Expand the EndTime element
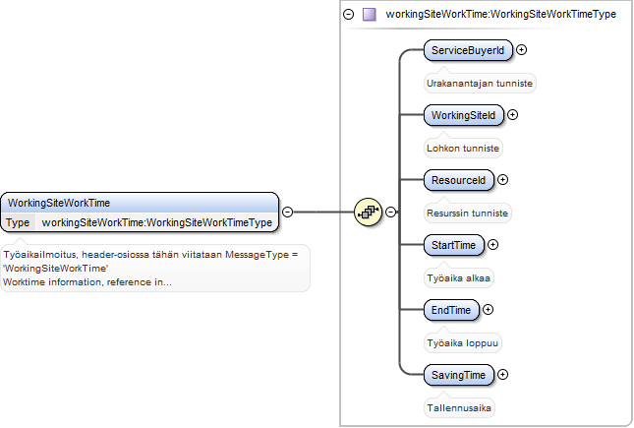Screen dimensions: 634x428 coord(489,309)
